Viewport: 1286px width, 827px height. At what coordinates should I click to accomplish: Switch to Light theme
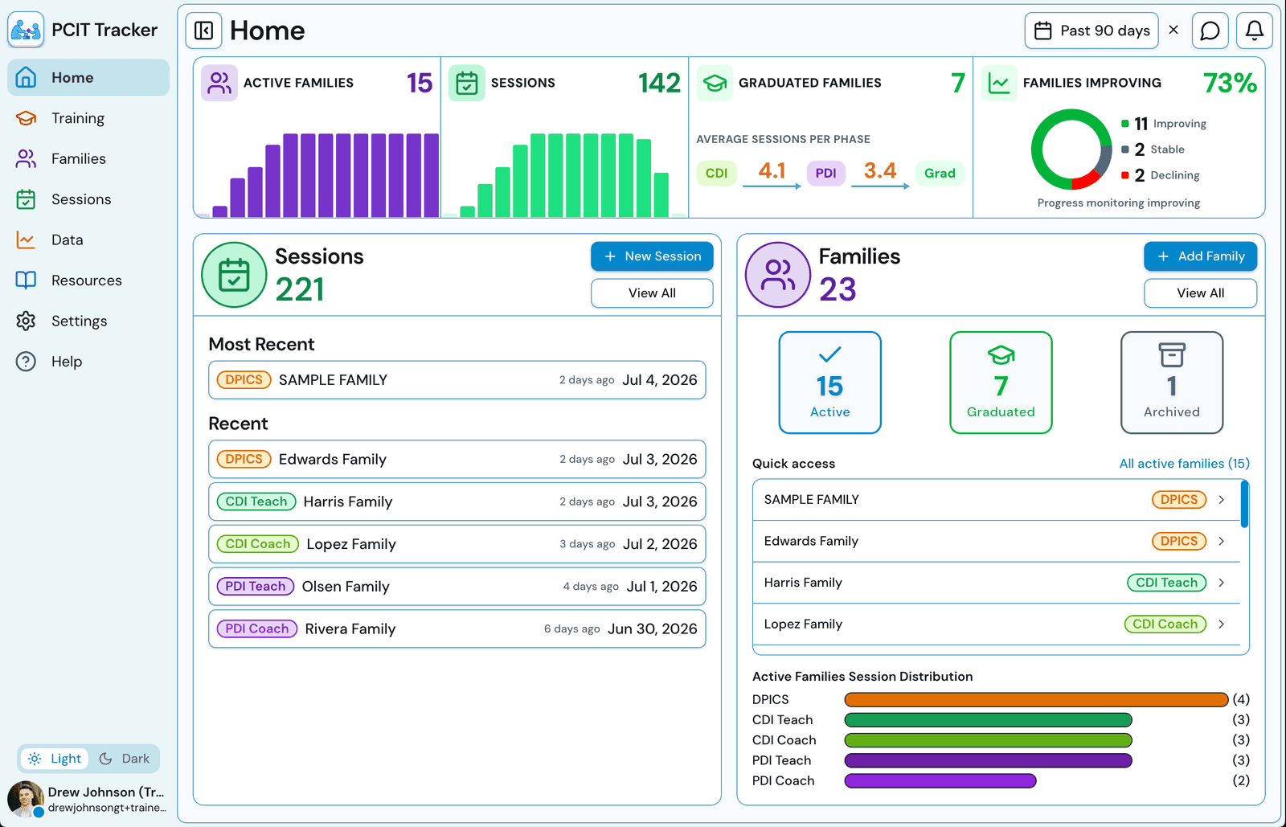54,759
